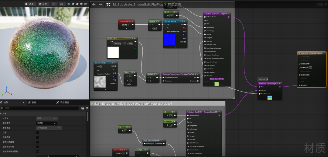Select the cylinder preview mesh icon
This screenshot has height=157, width=328.
(73, 4)
